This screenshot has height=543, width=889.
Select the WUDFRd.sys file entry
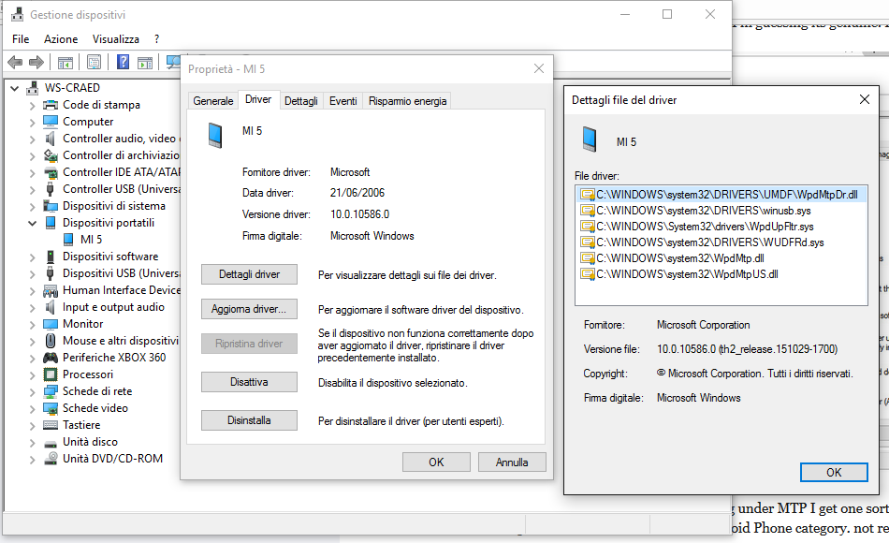pyautogui.click(x=702, y=242)
